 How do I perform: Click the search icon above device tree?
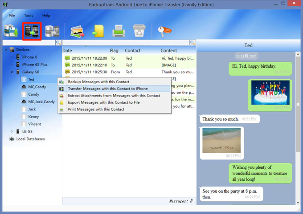pyautogui.click(x=58, y=43)
